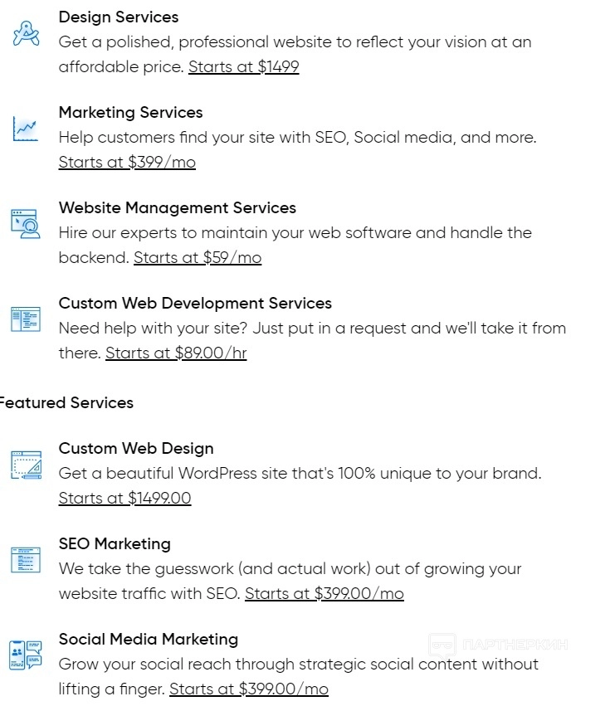Click the Website Management Services icon

click(25, 224)
